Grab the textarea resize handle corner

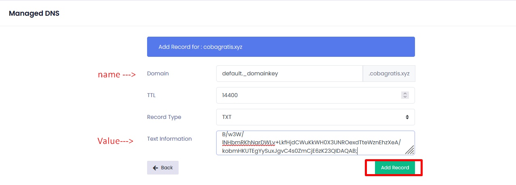point(410,150)
